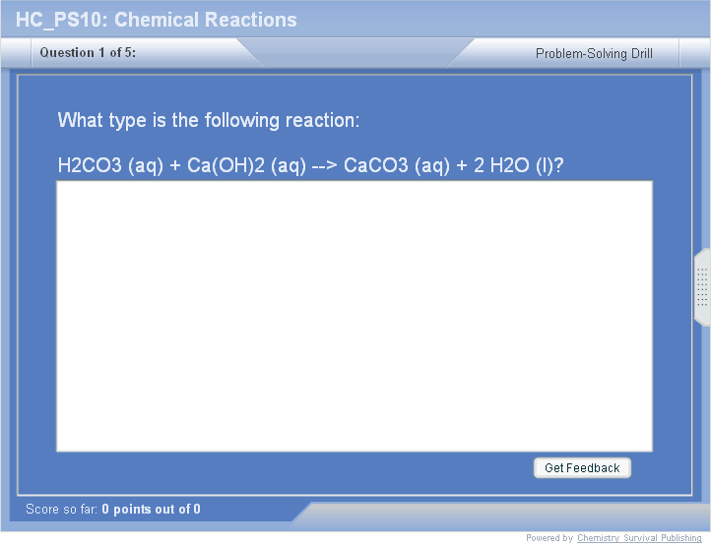Click the center trapezoid of the header bar
The height and width of the screenshot is (547, 711).
point(355,53)
